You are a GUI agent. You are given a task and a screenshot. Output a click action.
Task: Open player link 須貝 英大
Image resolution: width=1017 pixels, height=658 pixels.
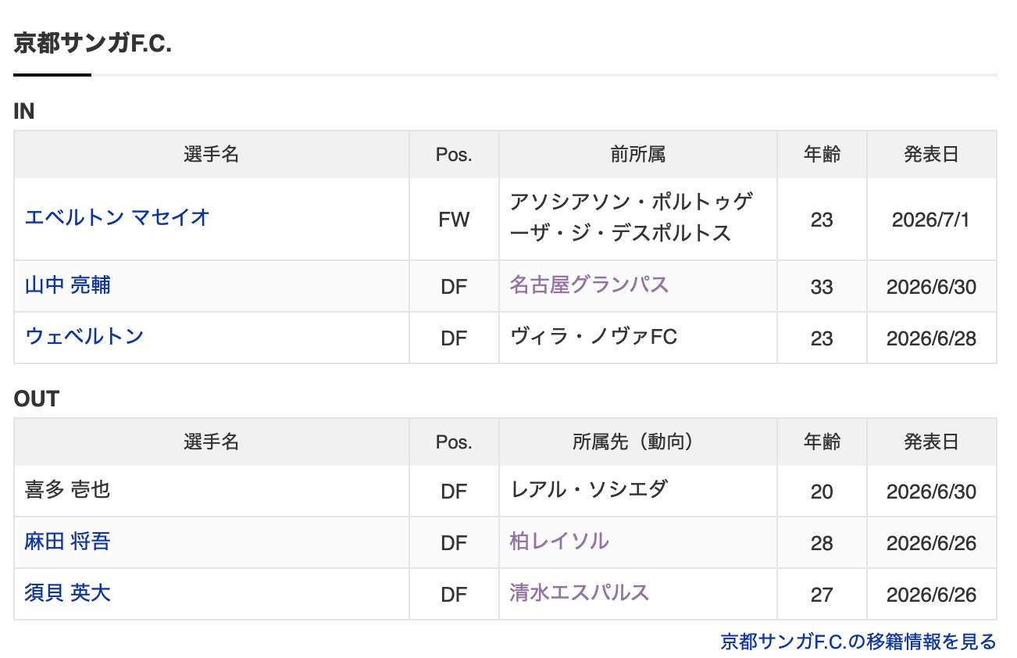[x=68, y=592]
